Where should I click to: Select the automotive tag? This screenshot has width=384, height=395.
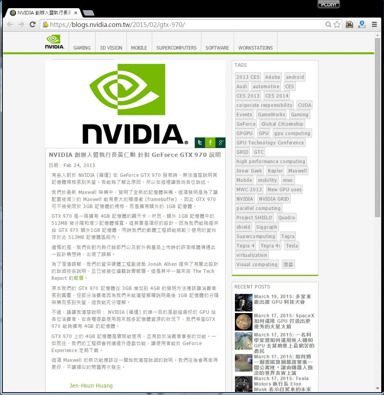(x=266, y=86)
